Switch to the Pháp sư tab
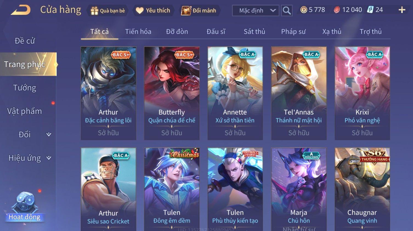 pyautogui.click(x=293, y=32)
